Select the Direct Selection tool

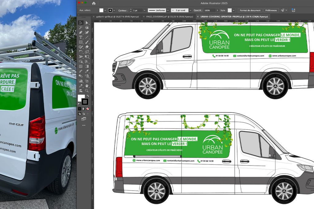click(87, 23)
